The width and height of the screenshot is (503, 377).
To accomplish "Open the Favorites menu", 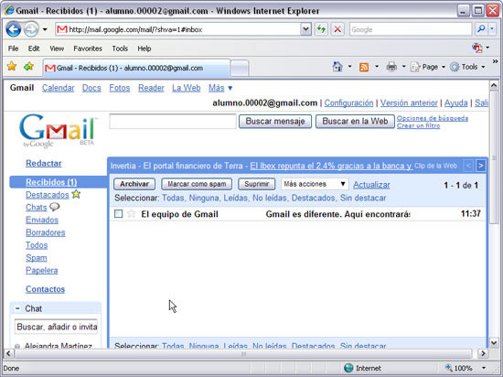I will [88, 48].
